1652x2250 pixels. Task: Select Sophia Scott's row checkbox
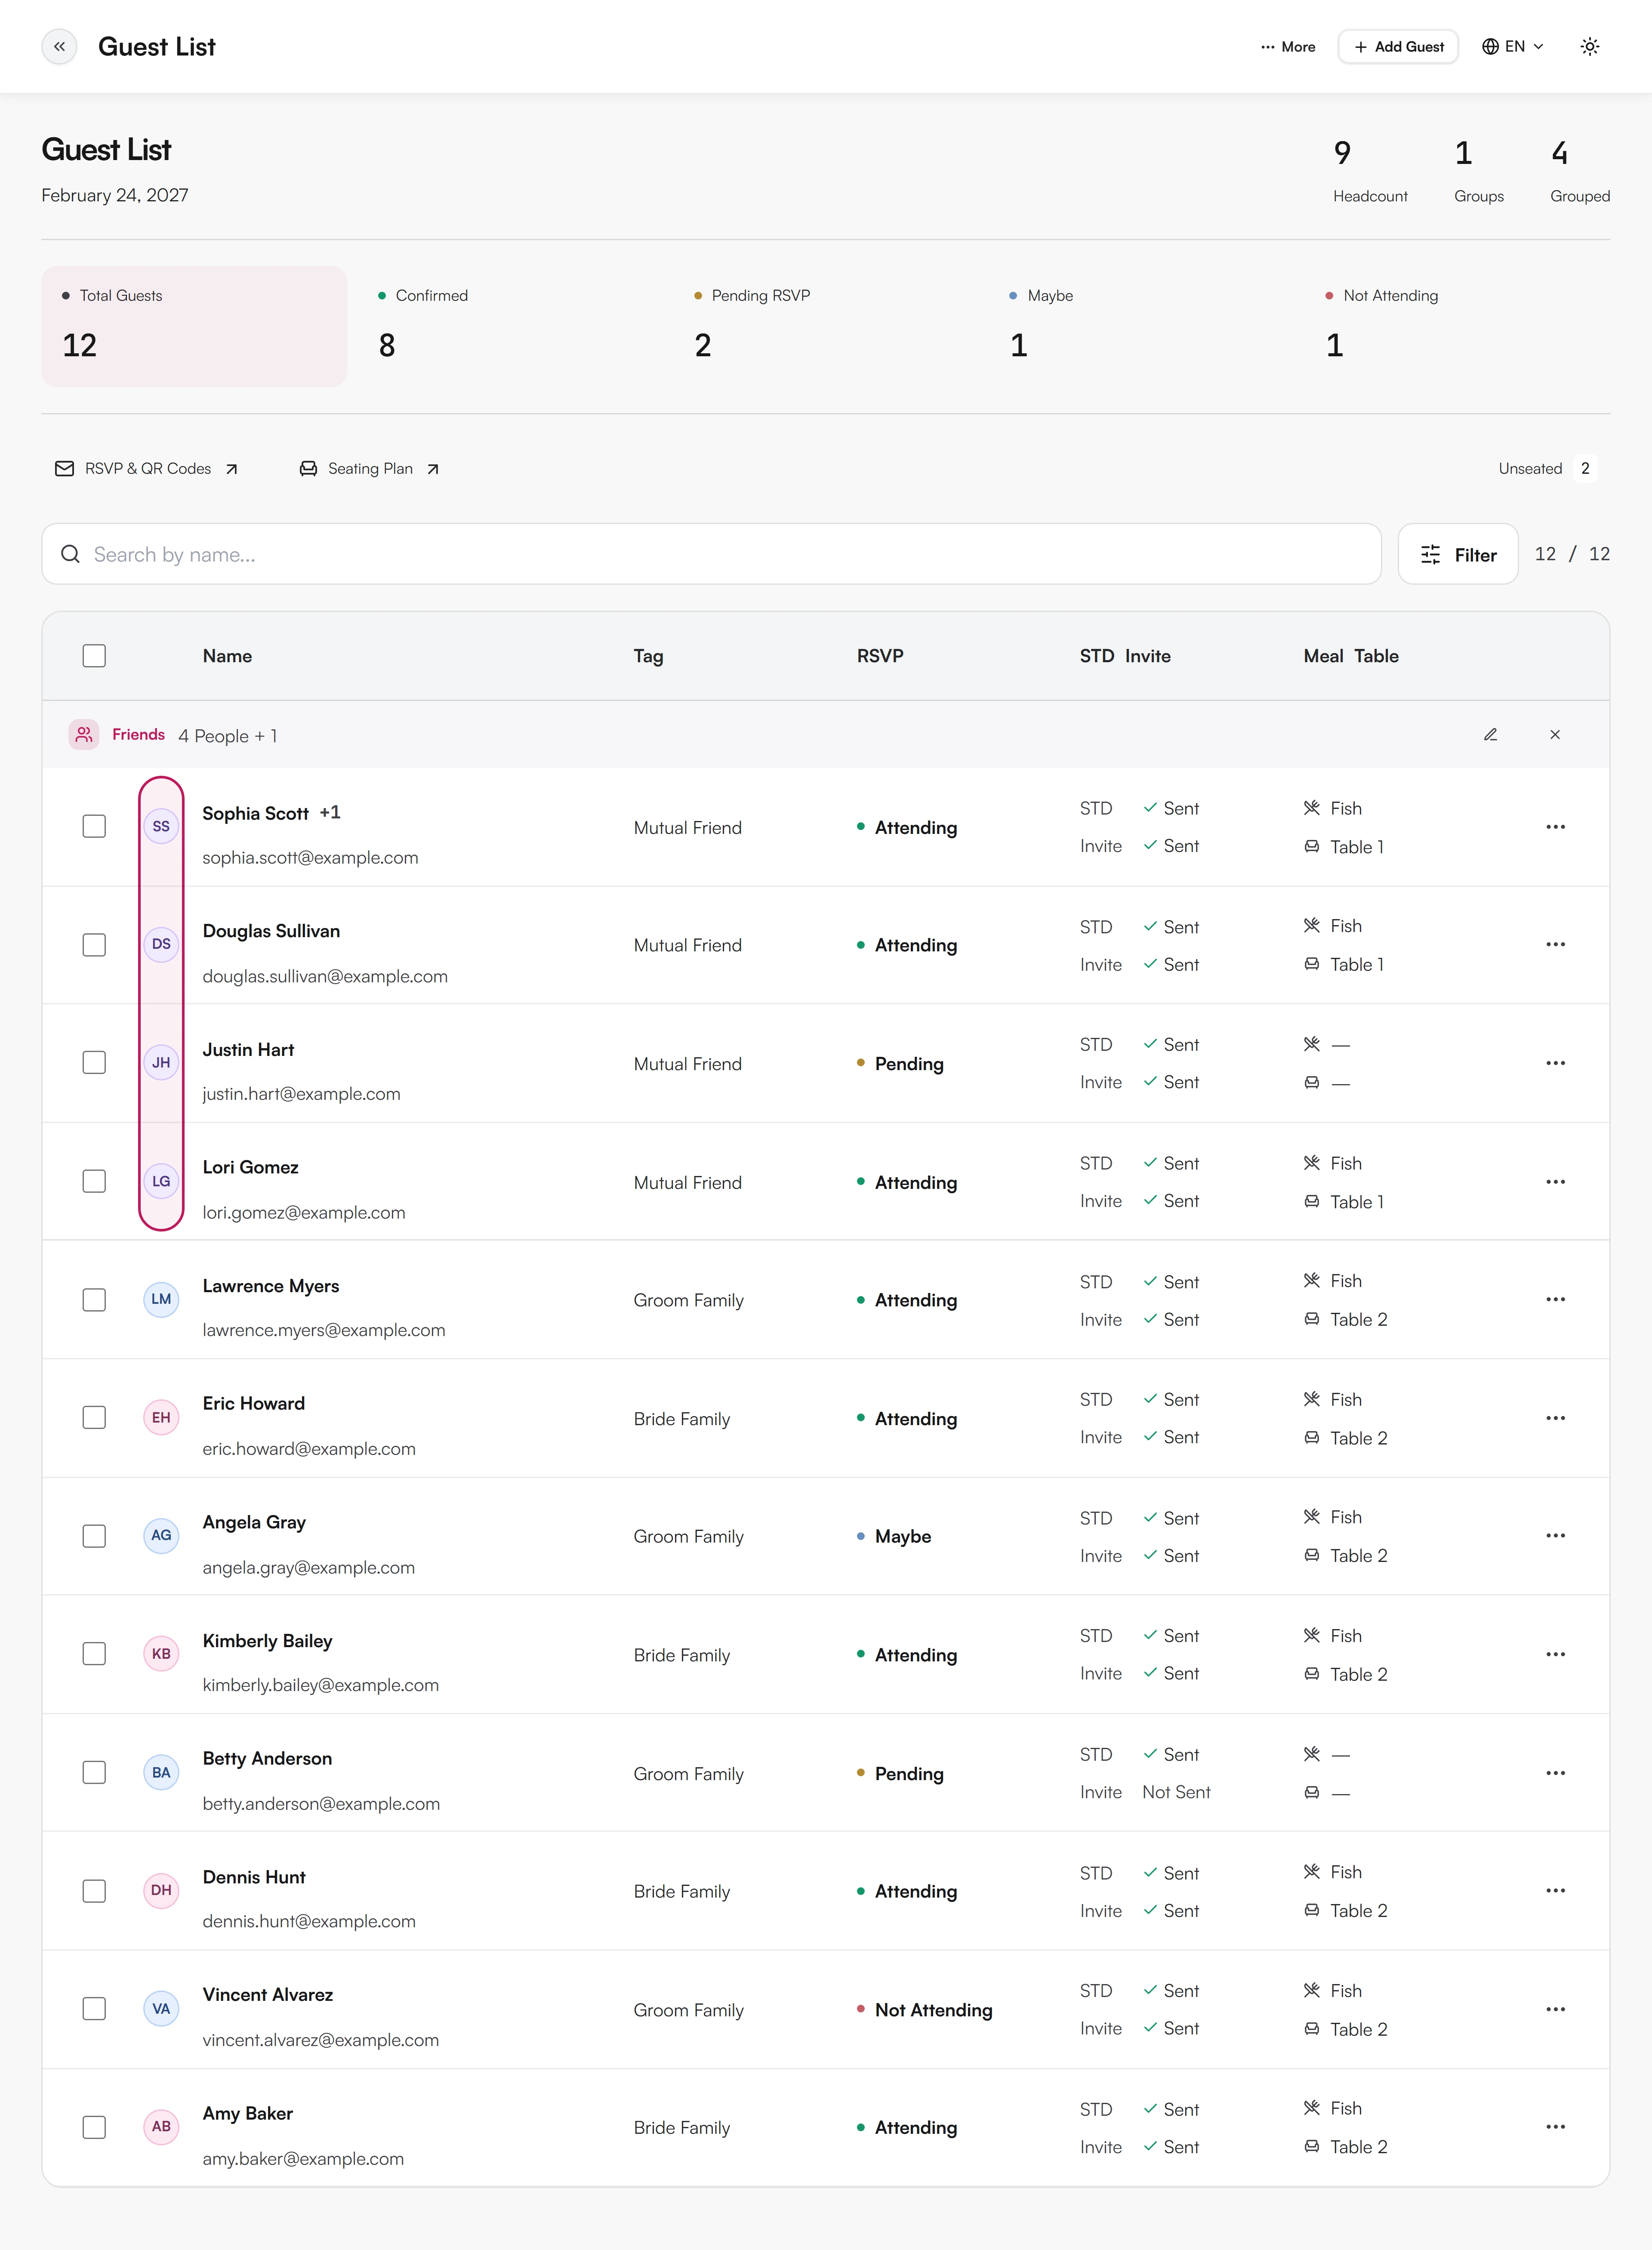(94, 827)
